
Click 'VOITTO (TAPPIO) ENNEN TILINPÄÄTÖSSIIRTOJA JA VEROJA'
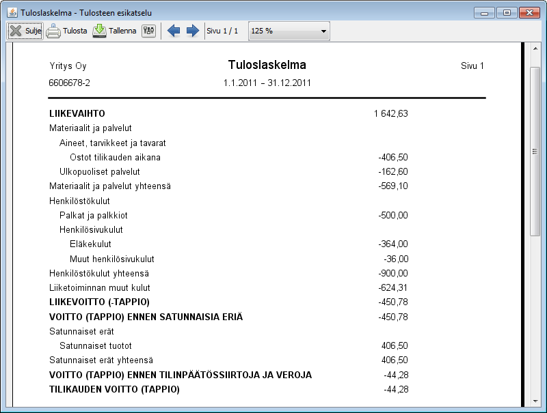point(181,375)
